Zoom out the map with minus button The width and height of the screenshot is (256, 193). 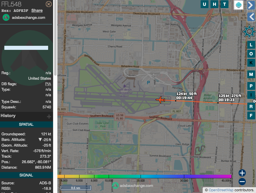tap(242, 182)
